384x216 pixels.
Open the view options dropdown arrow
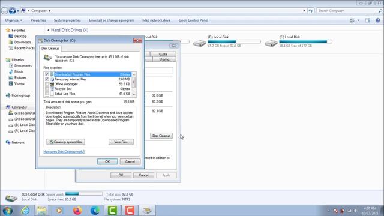tap(358, 20)
